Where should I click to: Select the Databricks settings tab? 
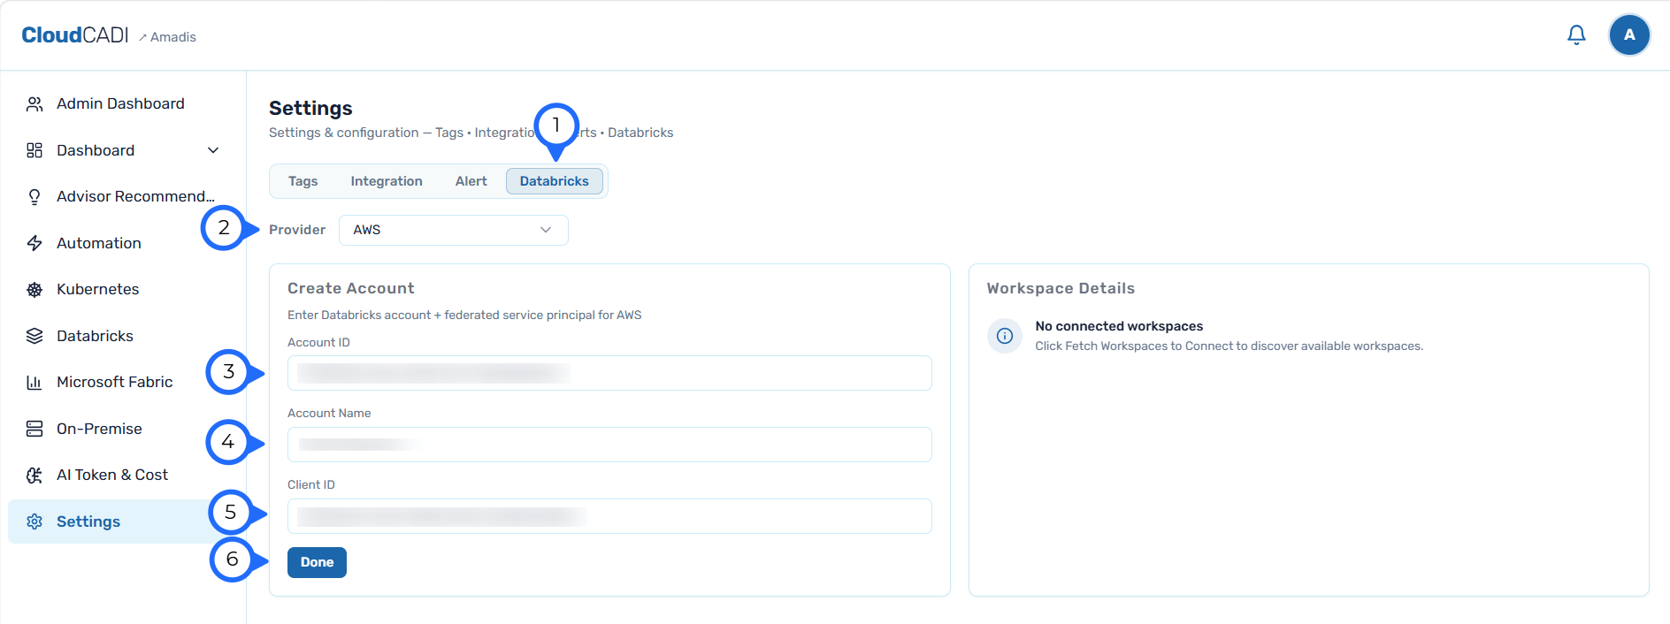[x=555, y=181]
